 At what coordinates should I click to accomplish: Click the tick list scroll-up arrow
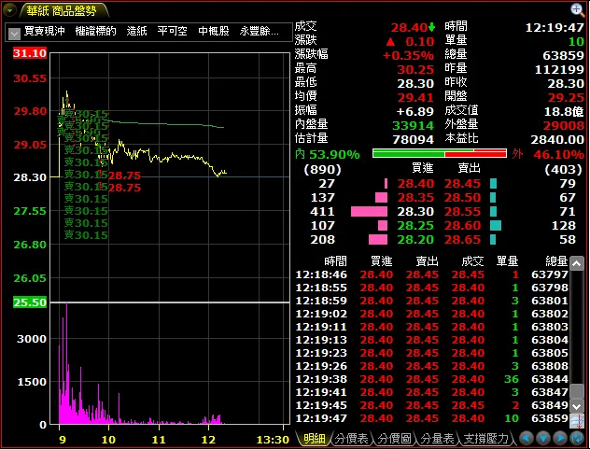pos(577,264)
